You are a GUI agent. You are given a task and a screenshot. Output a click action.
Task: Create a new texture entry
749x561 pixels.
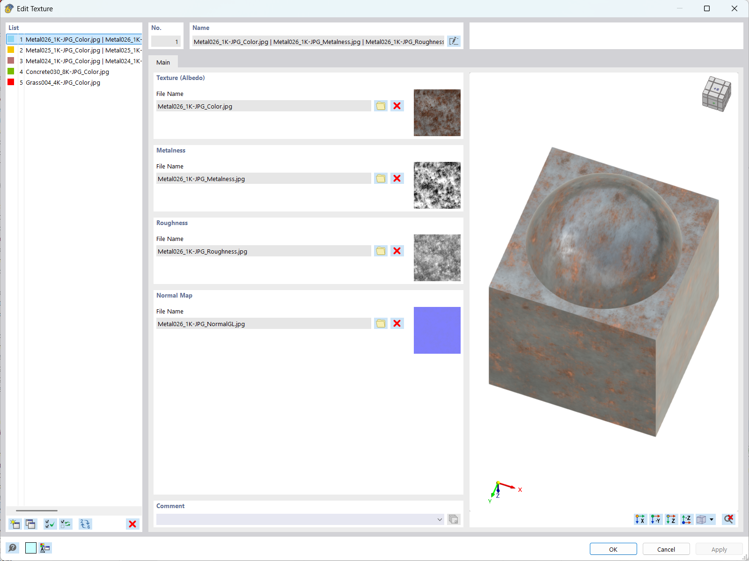click(x=15, y=524)
